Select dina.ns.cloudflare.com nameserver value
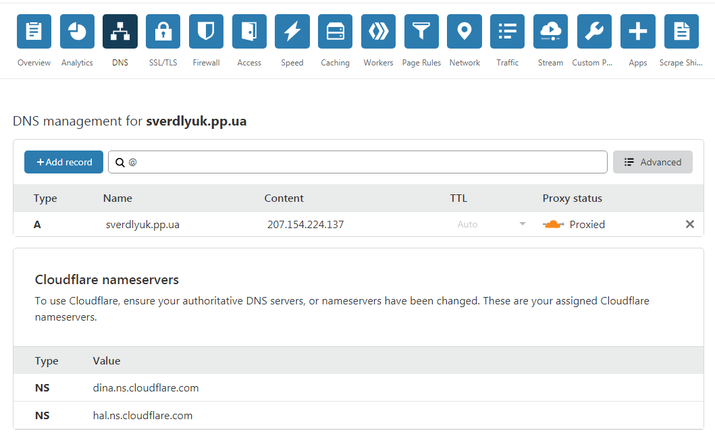Viewport: 715px width, 434px height. point(146,388)
